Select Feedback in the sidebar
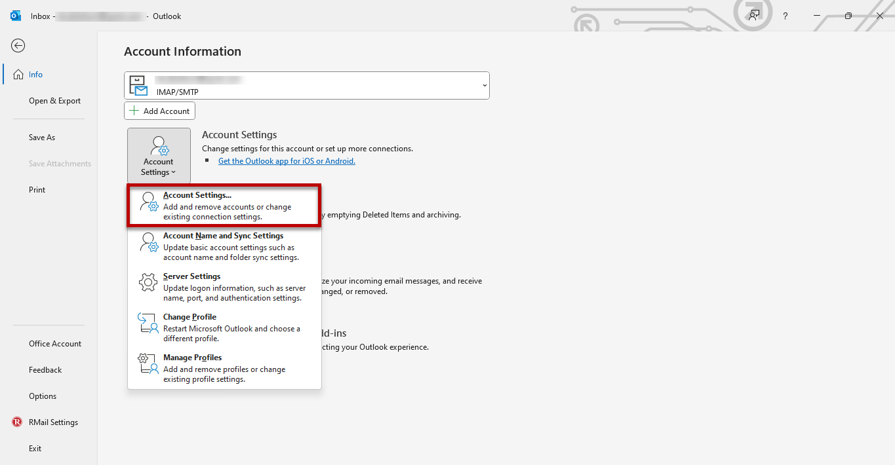 point(45,369)
